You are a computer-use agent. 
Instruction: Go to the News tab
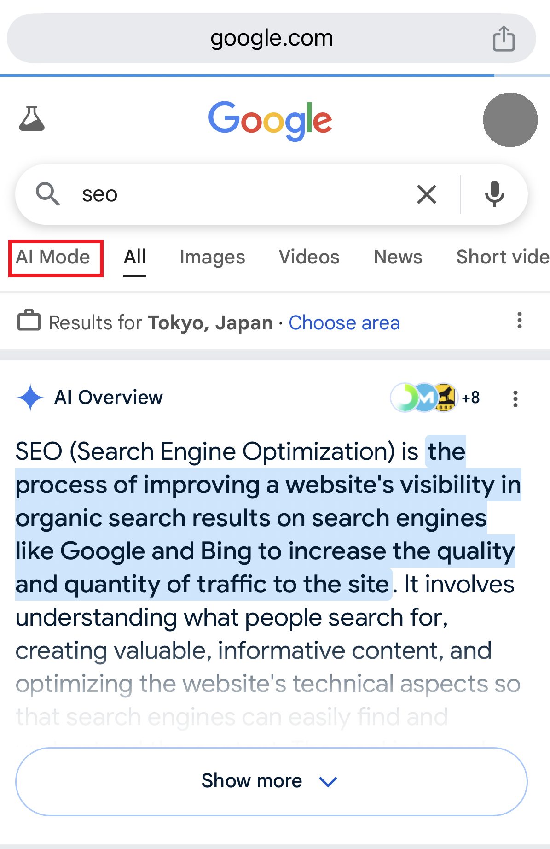coord(398,257)
